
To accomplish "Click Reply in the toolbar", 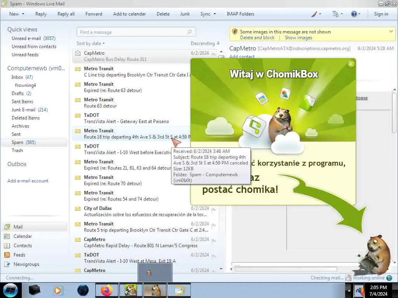I will click(41, 14).
